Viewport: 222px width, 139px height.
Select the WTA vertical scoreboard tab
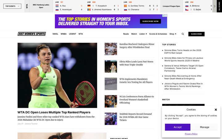[27, 6]
